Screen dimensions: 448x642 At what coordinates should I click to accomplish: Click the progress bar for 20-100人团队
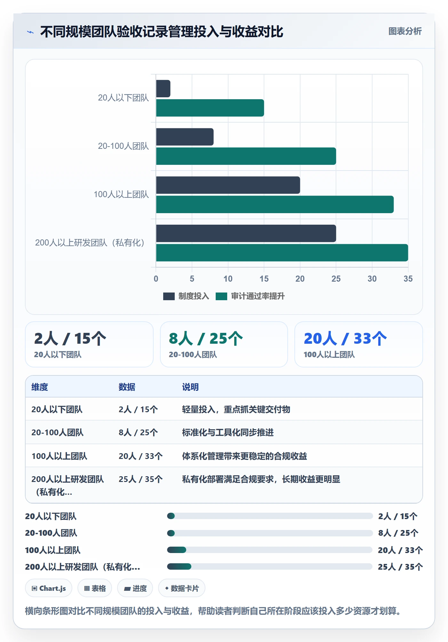point(270,533)
